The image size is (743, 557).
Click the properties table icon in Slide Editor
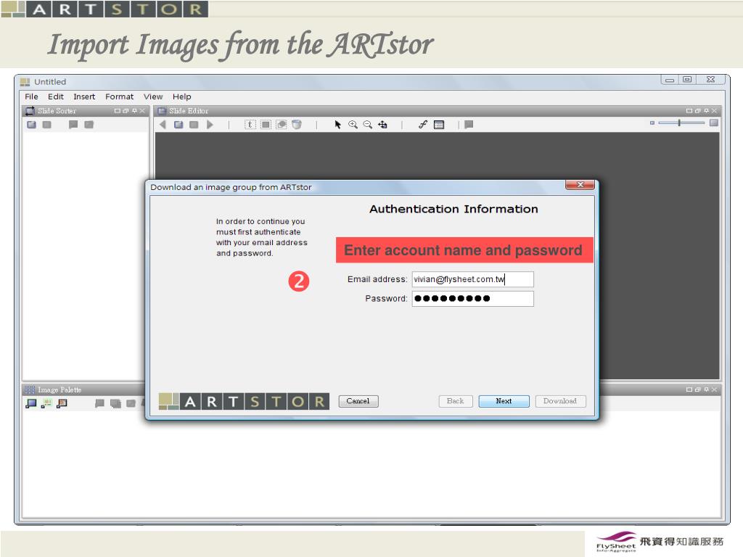[439, 125]
